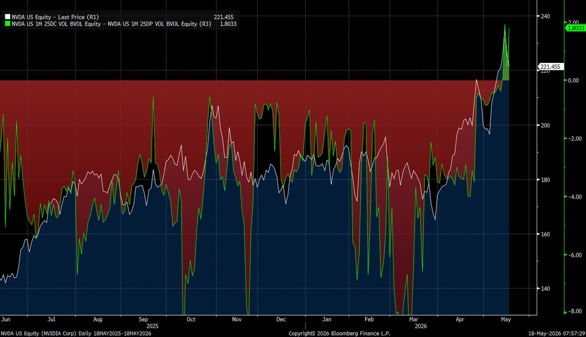Click the 160 price axis label

pyautogui.click(x=545, y=234)
